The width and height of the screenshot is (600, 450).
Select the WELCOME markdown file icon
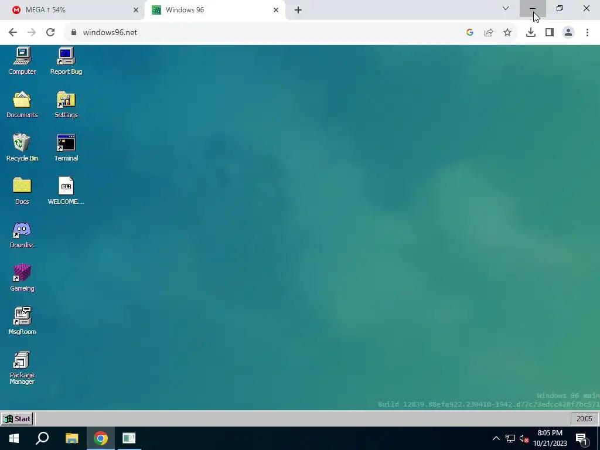tap(66, 191)
